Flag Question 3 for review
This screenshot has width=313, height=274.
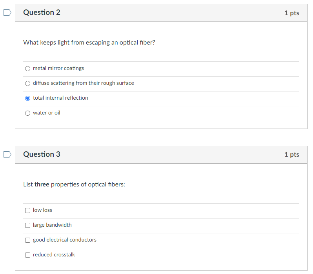point(7,155)
